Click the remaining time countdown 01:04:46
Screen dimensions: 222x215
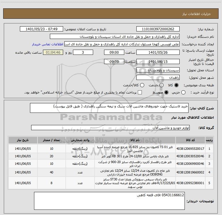[x=53, y=52]
